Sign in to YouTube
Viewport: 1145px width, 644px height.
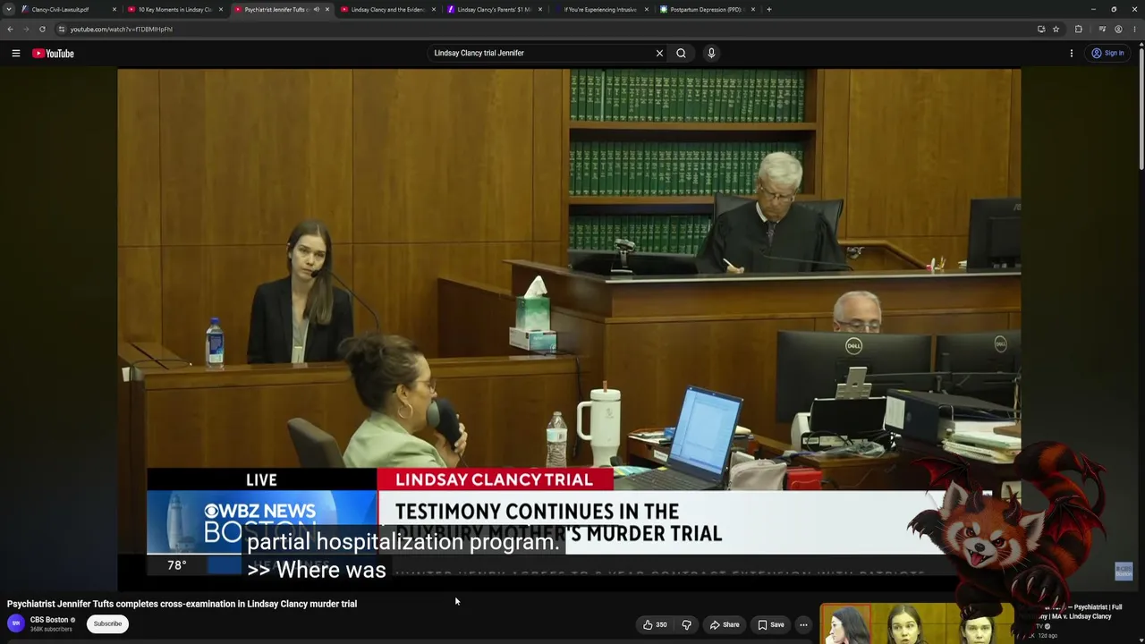point(1107,54)
